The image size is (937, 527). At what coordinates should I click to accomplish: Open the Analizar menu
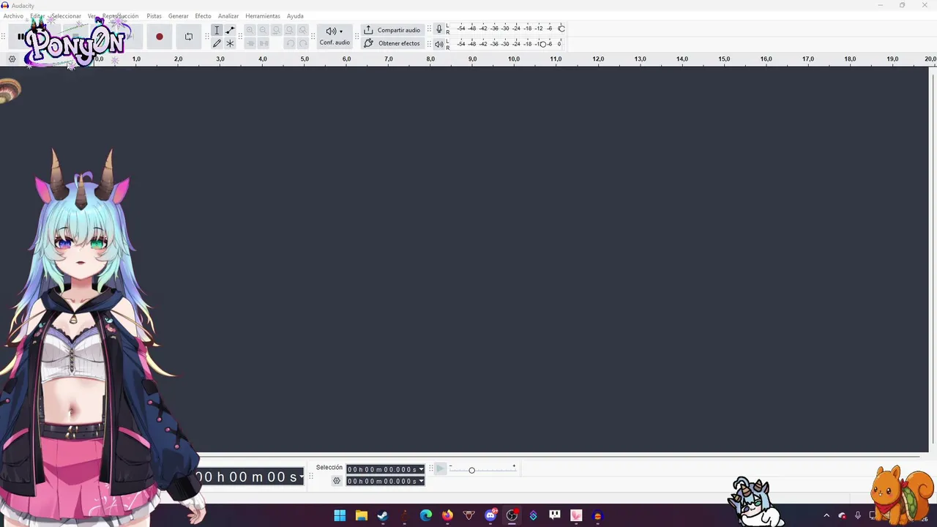click(x=228, y=16)
